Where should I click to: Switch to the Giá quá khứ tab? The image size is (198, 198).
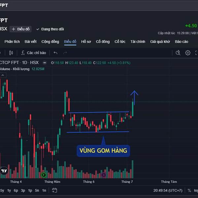pyautogui.click(x=160, y=42)
